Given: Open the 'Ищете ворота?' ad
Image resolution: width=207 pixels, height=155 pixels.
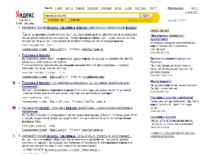Looking at the screenshot, I should 161,81.
